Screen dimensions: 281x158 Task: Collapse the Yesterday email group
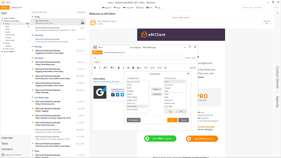point(32,35)
